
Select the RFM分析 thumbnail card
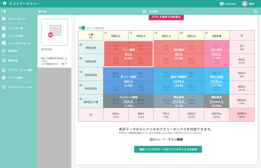pos(54,31)
